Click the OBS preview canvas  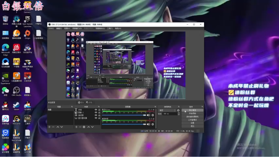[126, 65]
